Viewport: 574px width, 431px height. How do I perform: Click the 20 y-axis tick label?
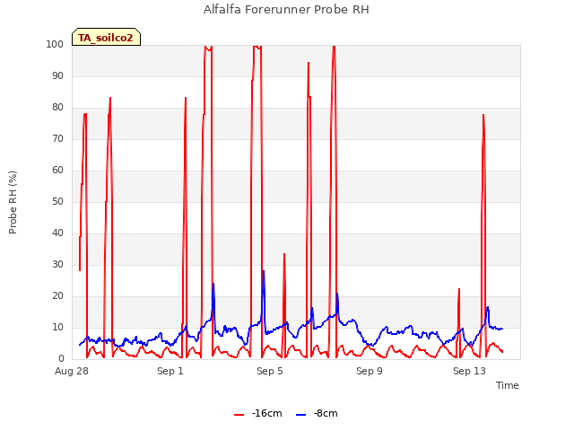[x=57, y=296]
